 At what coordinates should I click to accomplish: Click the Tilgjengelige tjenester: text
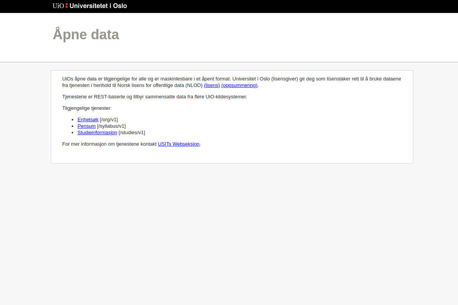pyautogui.click(x=87, y=108)
